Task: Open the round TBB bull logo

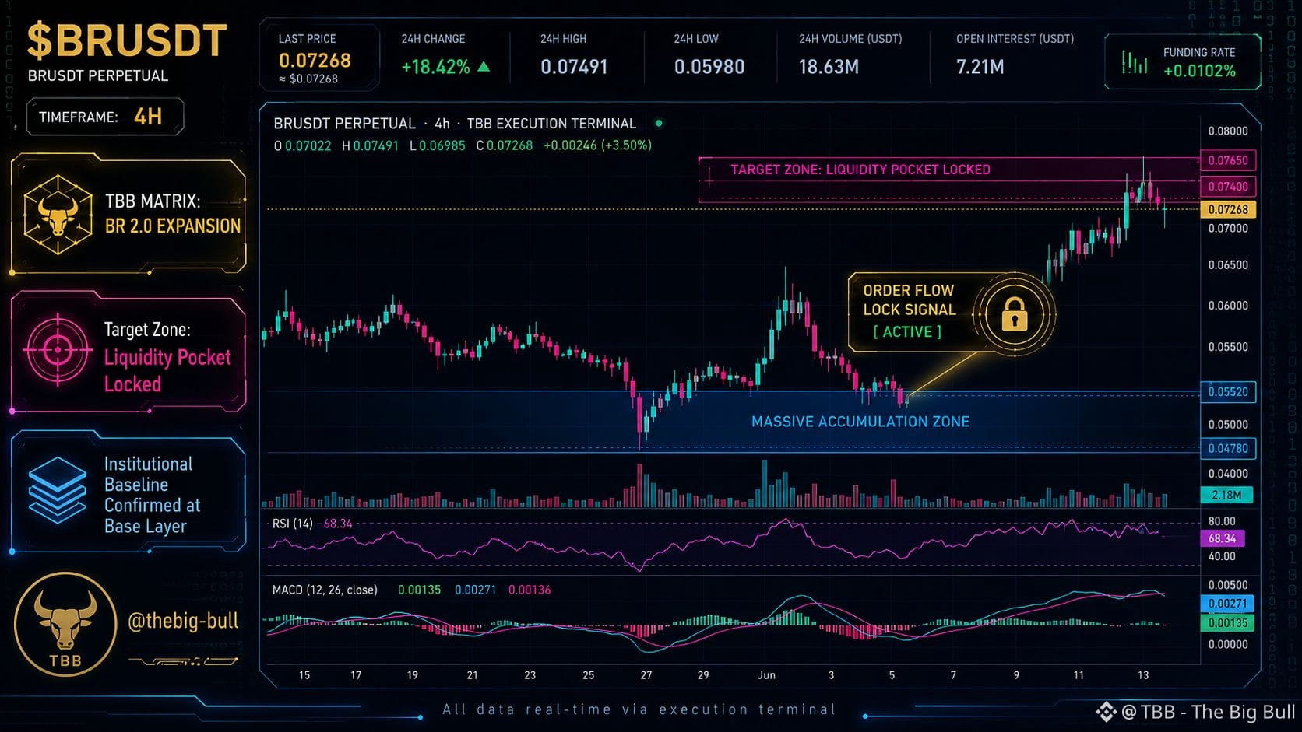Action: pyautogui.click(x=65, y=624)
